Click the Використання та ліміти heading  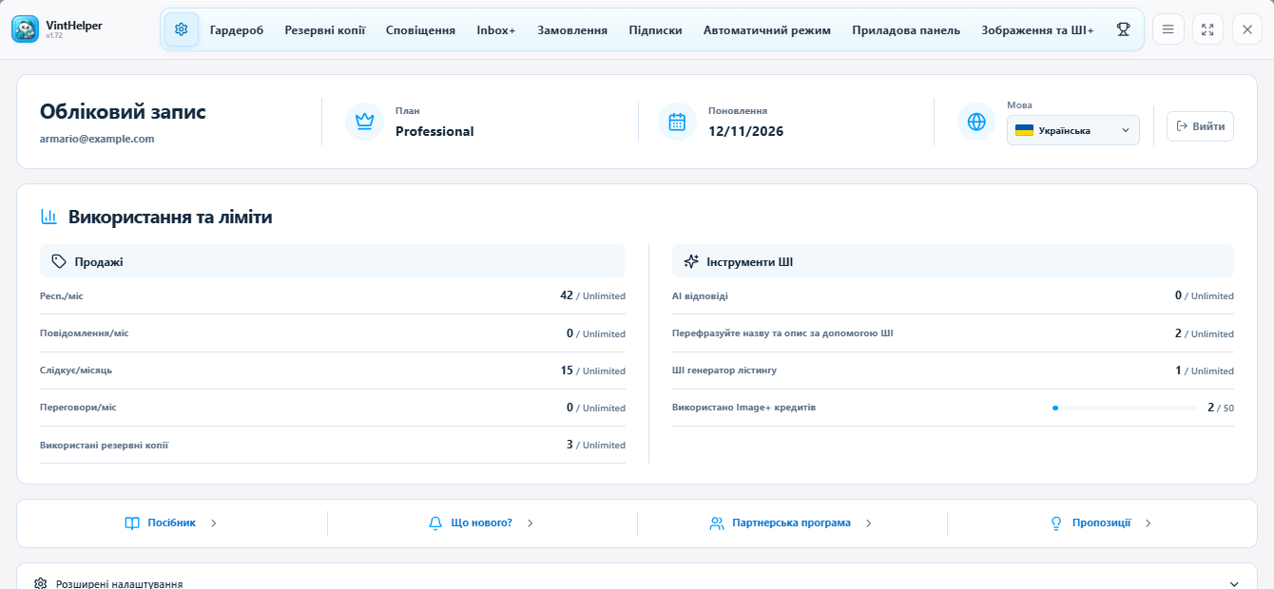point(170,217)
